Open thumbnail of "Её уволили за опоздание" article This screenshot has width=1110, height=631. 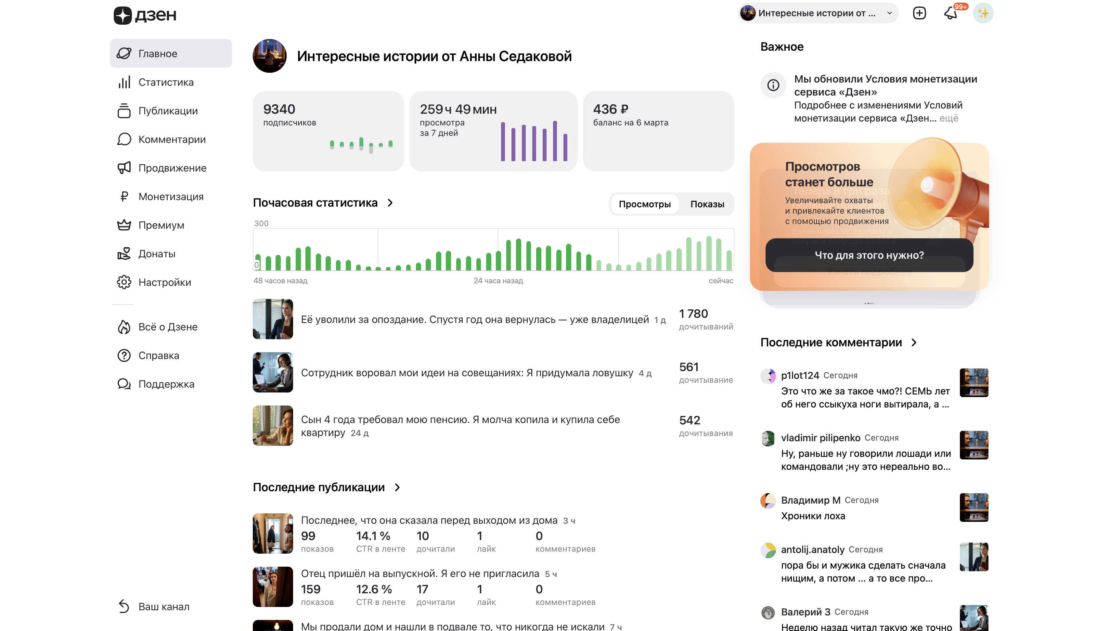coord(273,319)
